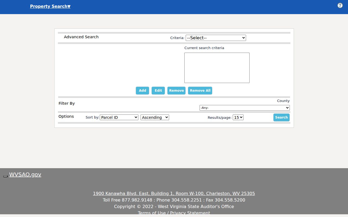This screenshot has width=348, height=217.
Task: Open the Property Search menu
Action: click(x=50, y=7)
